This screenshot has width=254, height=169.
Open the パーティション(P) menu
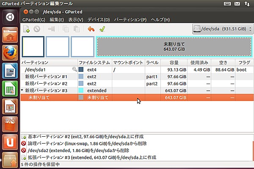(x=130, y=20)
